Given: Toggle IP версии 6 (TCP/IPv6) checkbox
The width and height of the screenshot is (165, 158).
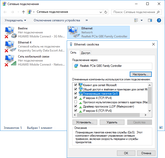Looking at the screenshot, I should click(x=75, y=111).
